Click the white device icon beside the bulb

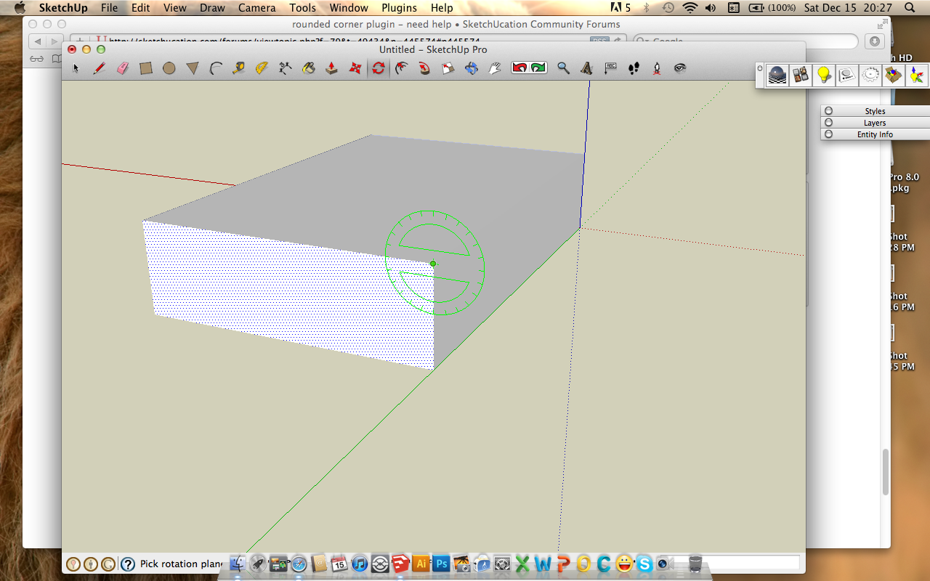tap(847, 75)
